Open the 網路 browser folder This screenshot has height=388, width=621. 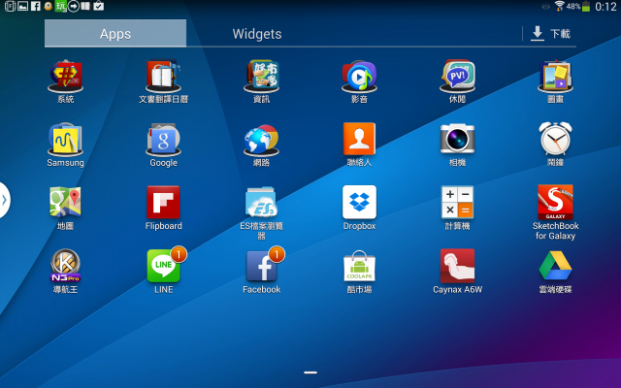point(261,140)
